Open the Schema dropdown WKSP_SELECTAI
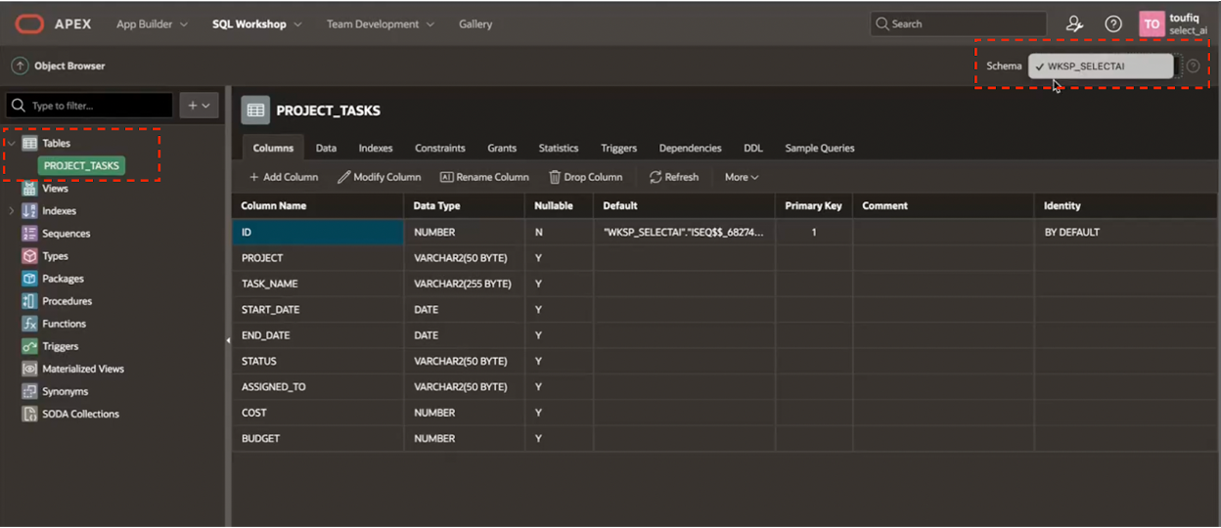Image resolution: width=1221 pixels, height=528 pixels. [x=1101, y=66]
